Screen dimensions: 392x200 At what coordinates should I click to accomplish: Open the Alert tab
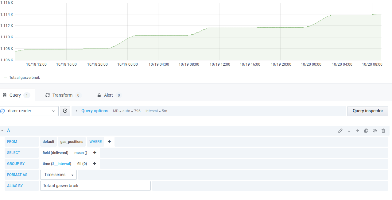[x=108, y=95]
